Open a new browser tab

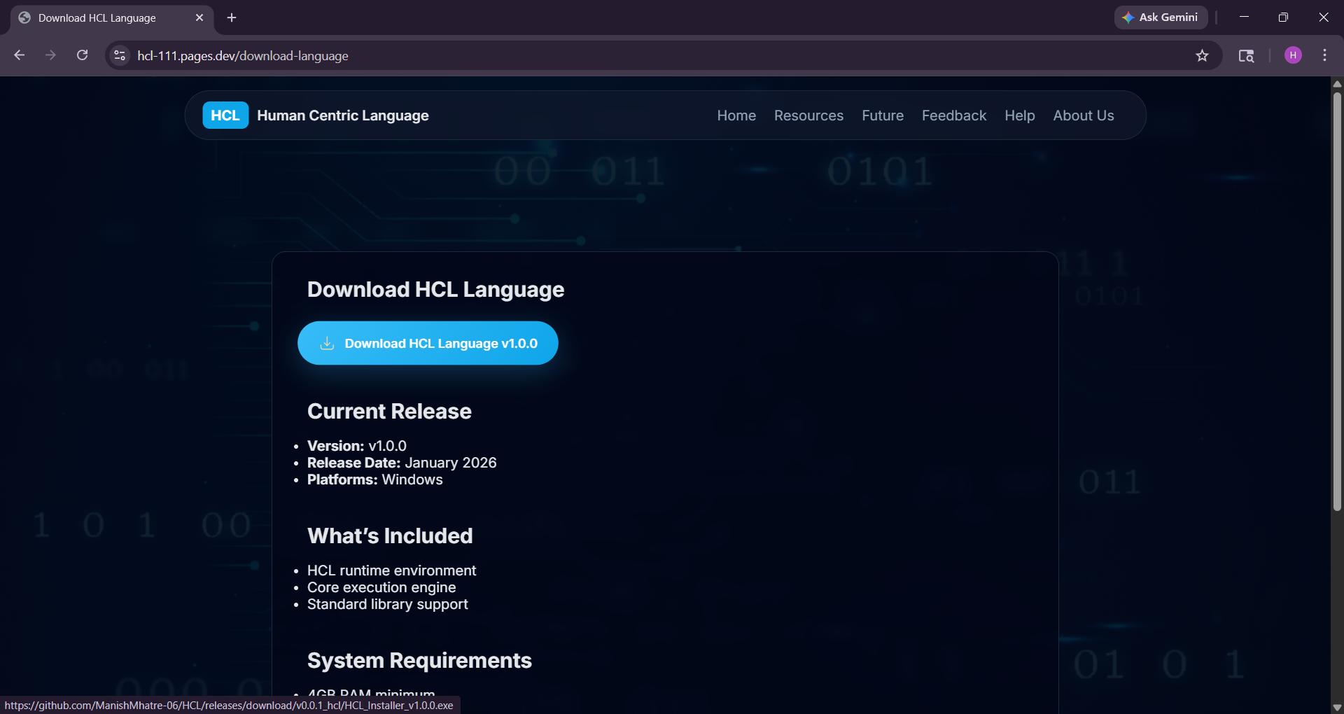[x=232, y=17]
